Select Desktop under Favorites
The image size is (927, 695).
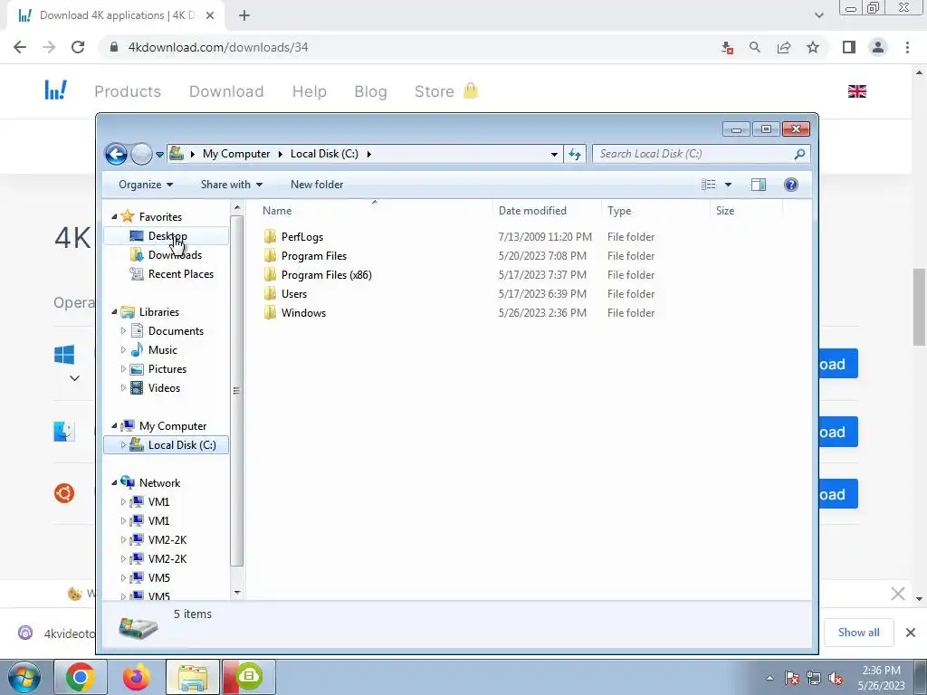click(x=167, y=236)
